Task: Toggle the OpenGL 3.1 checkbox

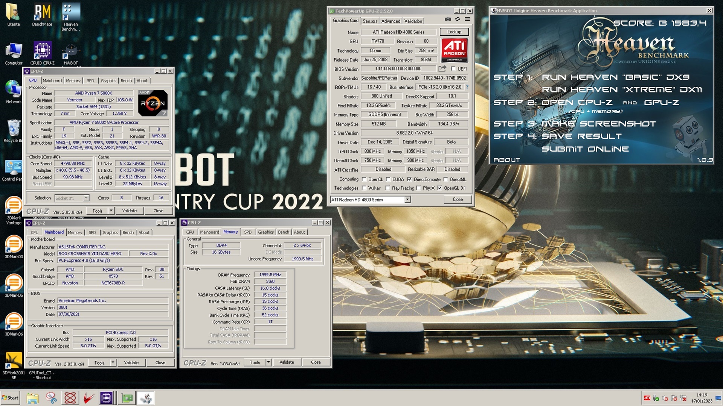Action: 439,188
